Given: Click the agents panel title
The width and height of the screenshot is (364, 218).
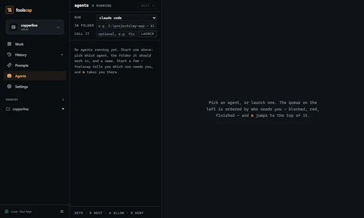Looking at the screenshot, I should 81,5.
